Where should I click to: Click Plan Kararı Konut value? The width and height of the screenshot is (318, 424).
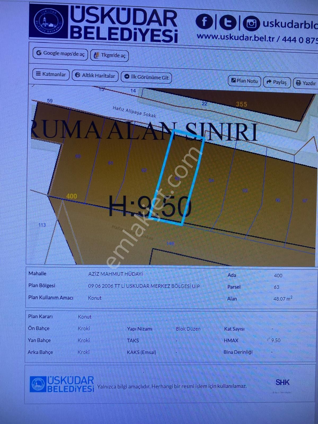tap(85, 317)
